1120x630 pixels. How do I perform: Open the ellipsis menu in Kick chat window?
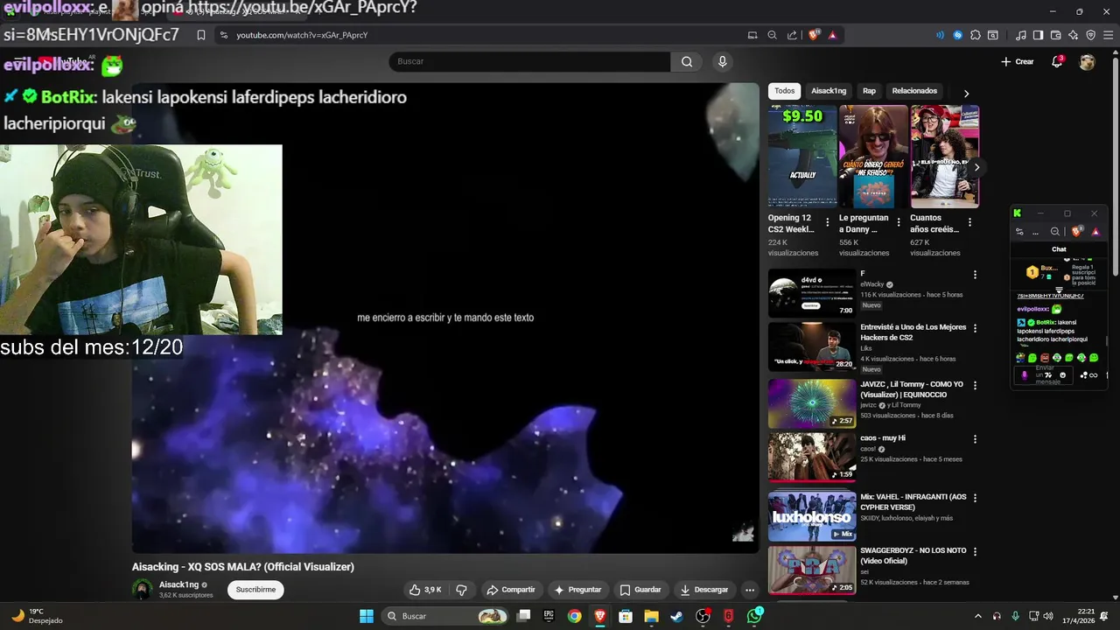pyautogui.click(x=1036, y=232)
